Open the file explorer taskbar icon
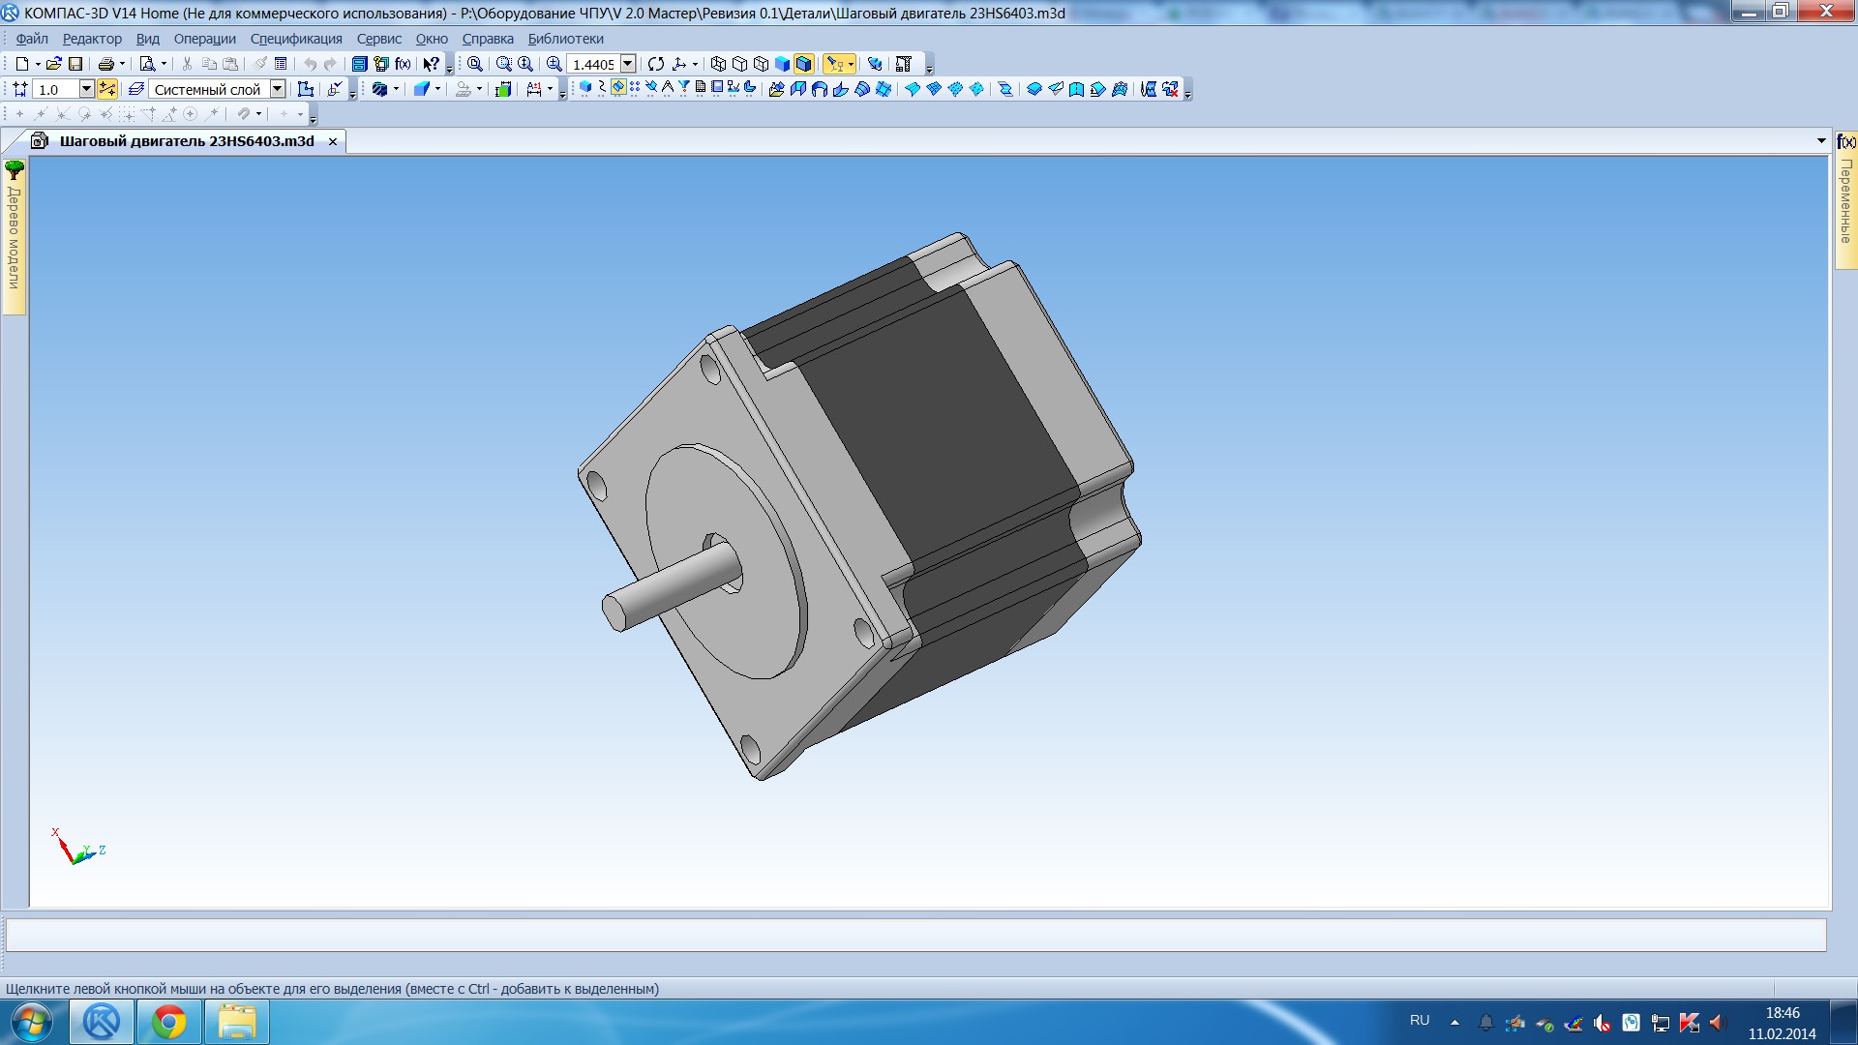 pyautogui.click(x=237, y=1022)
